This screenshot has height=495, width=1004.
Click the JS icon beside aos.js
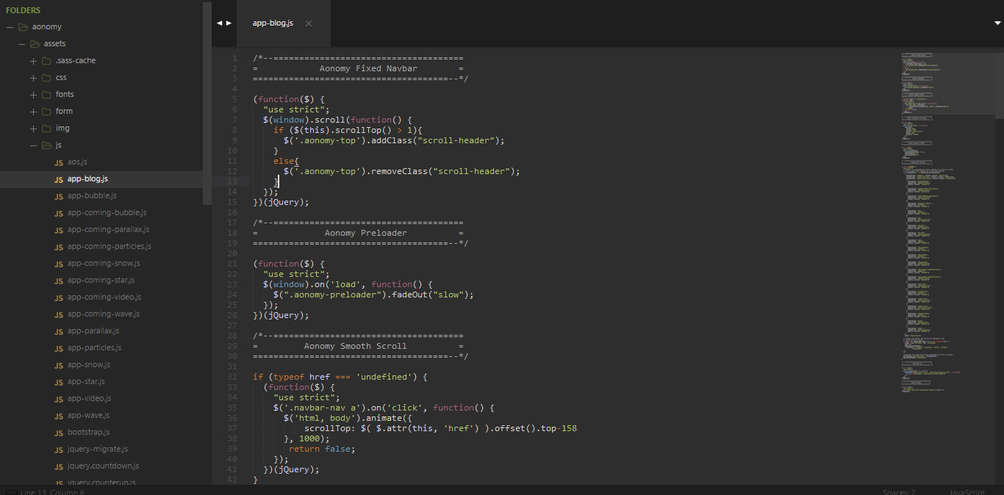pyautogui.click(x=58, y=162)
